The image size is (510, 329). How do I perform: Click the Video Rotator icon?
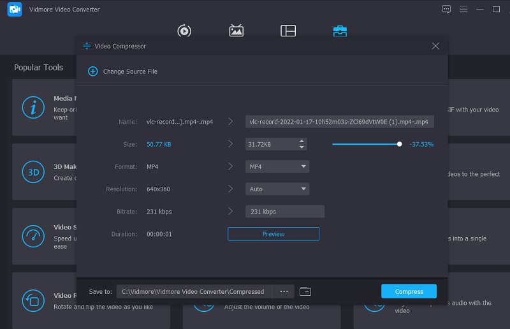(33, 300)
